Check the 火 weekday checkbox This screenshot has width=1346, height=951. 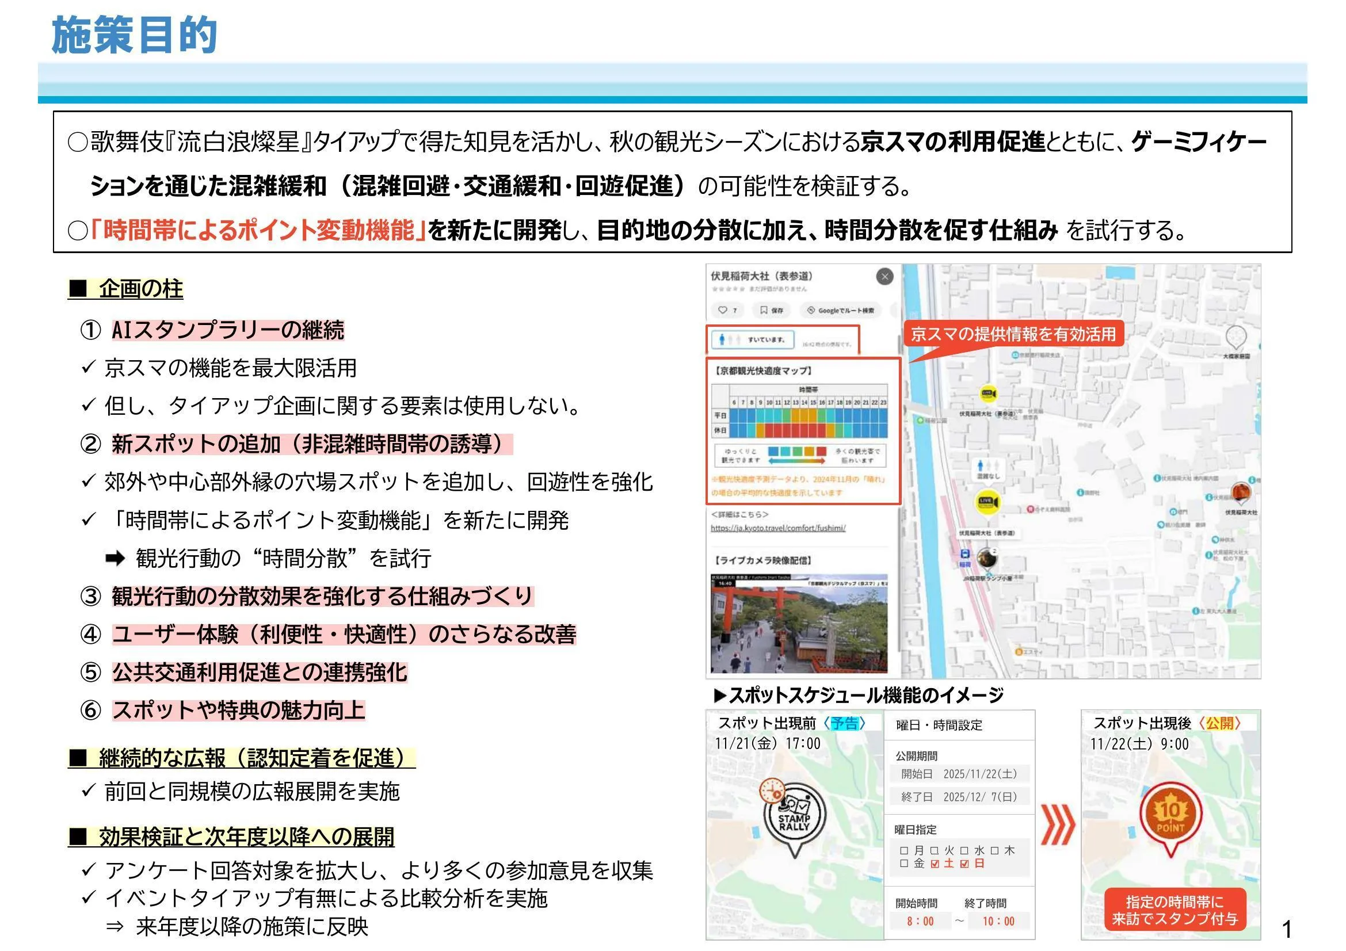tap(935, 850)
